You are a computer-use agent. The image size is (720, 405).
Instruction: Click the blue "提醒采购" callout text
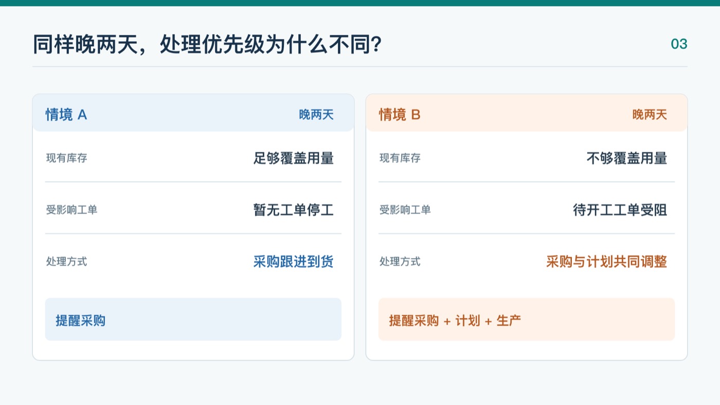80,321
